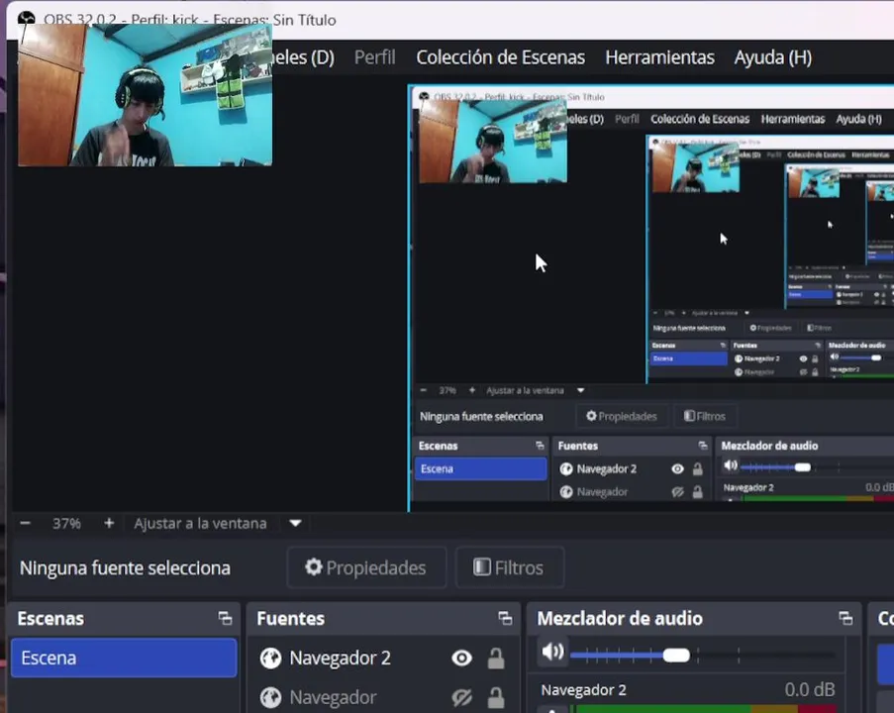This screenshot has height=713, width=894.
Task: Select the Navegador 2 source
Action: [340, 658]
